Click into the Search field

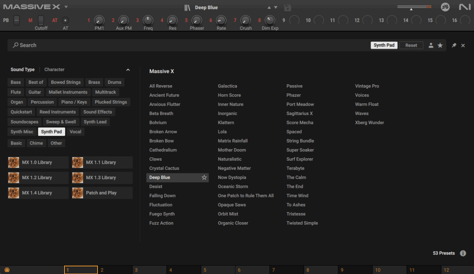pos(190,45)
